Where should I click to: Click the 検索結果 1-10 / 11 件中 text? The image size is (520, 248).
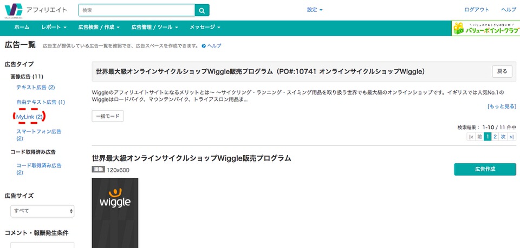coord(487,128)
